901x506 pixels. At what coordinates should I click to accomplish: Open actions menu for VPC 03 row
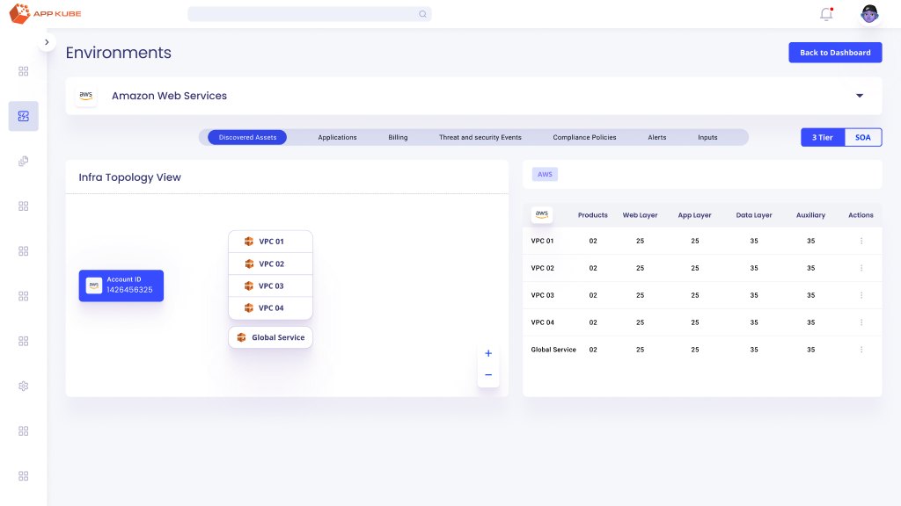pyautogui.click(x=861, y=295)
